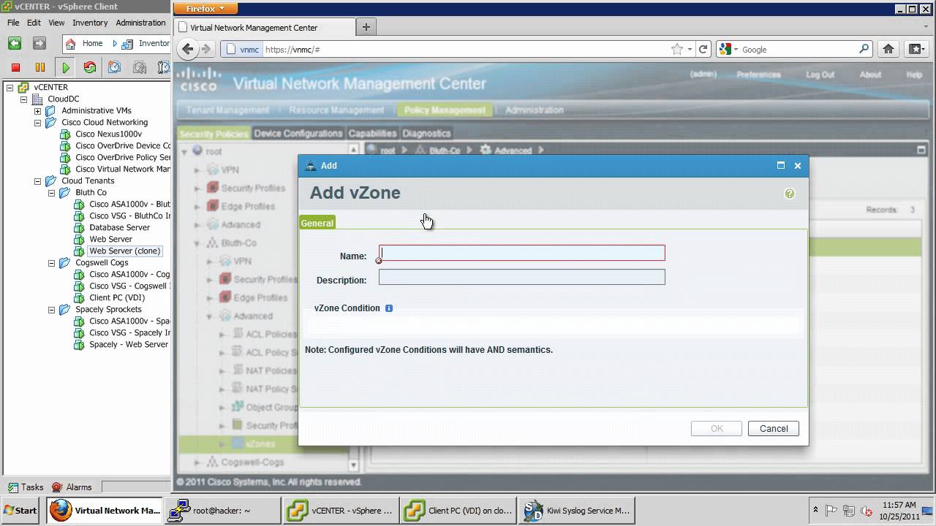The width and height of the screenshot is (936, 526).
Task: Click vCENTER vSphere taskbar item
Action: click(x=341, y=511)
